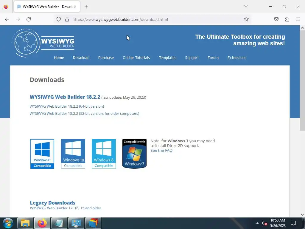Click the Downloads page heading text
This screenshot has height=229, width=305.
pyautogui.click(x=47, y=80)
